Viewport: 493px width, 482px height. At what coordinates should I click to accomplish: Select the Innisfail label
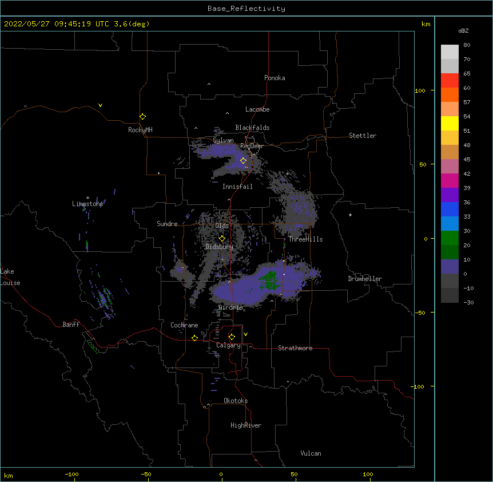point(237,187)
